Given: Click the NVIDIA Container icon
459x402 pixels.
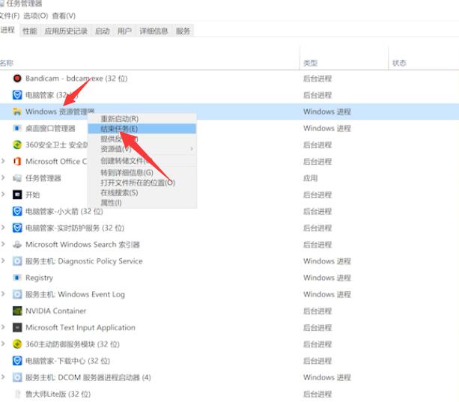Looking at the screenshot, I should pyautogui.click(x=17, y=311).
